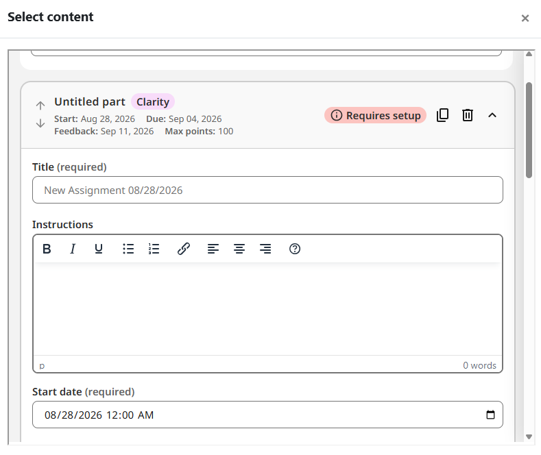
Task: Close the Select content dialog
Action: [x=525, y=18]
